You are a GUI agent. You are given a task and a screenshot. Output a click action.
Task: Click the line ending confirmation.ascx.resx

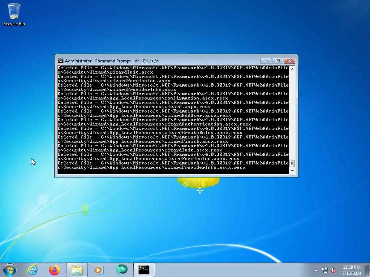pos(143,98)
